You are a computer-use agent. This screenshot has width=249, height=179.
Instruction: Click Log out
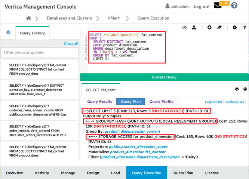click(x=202, y=7)
